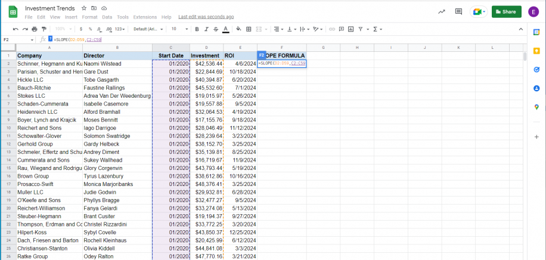Open the Data menu
The width and height of the screenshot is (546, 260).
[107, 17]
